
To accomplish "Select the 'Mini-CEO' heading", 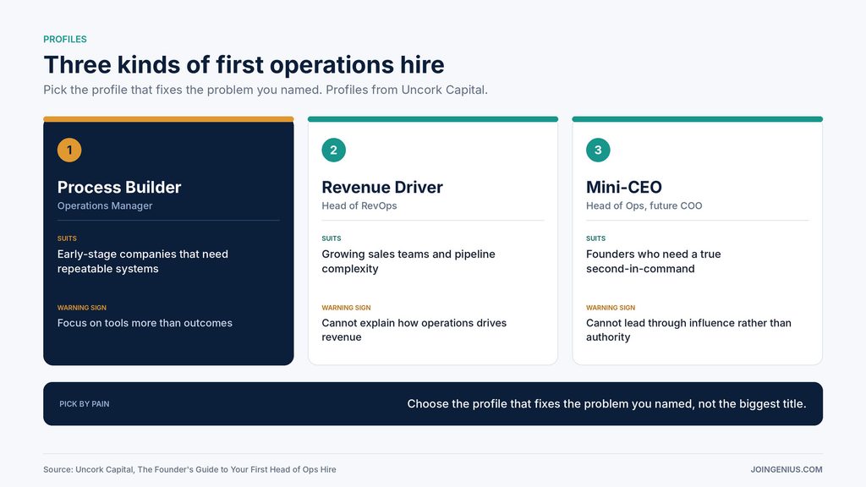I will [623, 187].
